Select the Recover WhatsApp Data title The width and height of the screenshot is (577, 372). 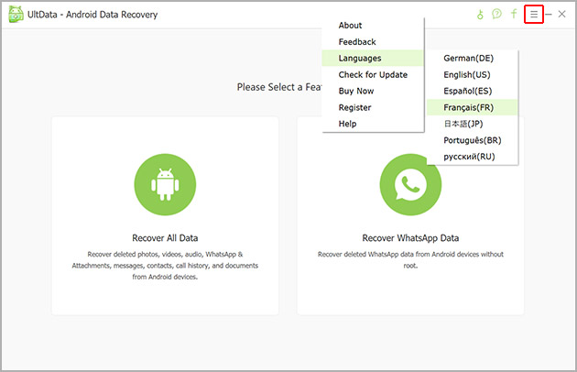[x=410, y=238]
